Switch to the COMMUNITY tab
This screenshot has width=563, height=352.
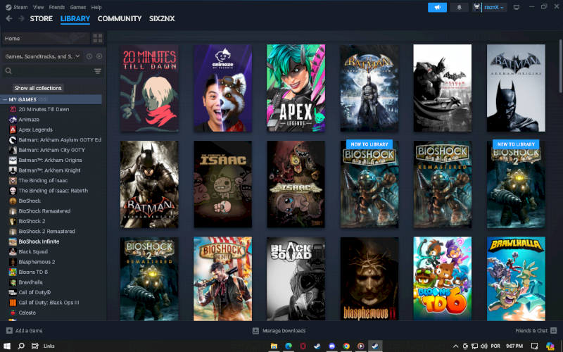coord(119,19)
